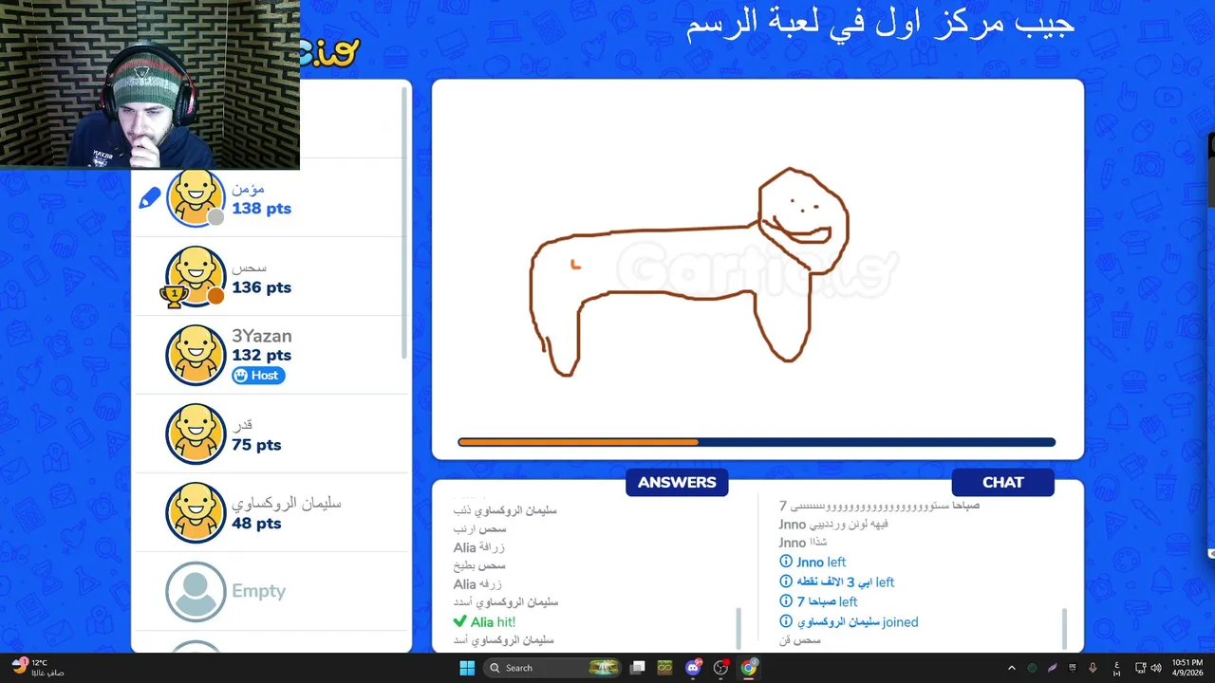The image size is (1215, 683).
Task: Click the Arabic stream title at top
Action: (880, 23)
